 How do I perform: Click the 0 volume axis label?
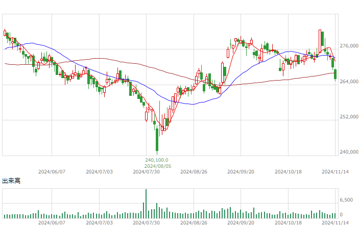click(341, 215)
